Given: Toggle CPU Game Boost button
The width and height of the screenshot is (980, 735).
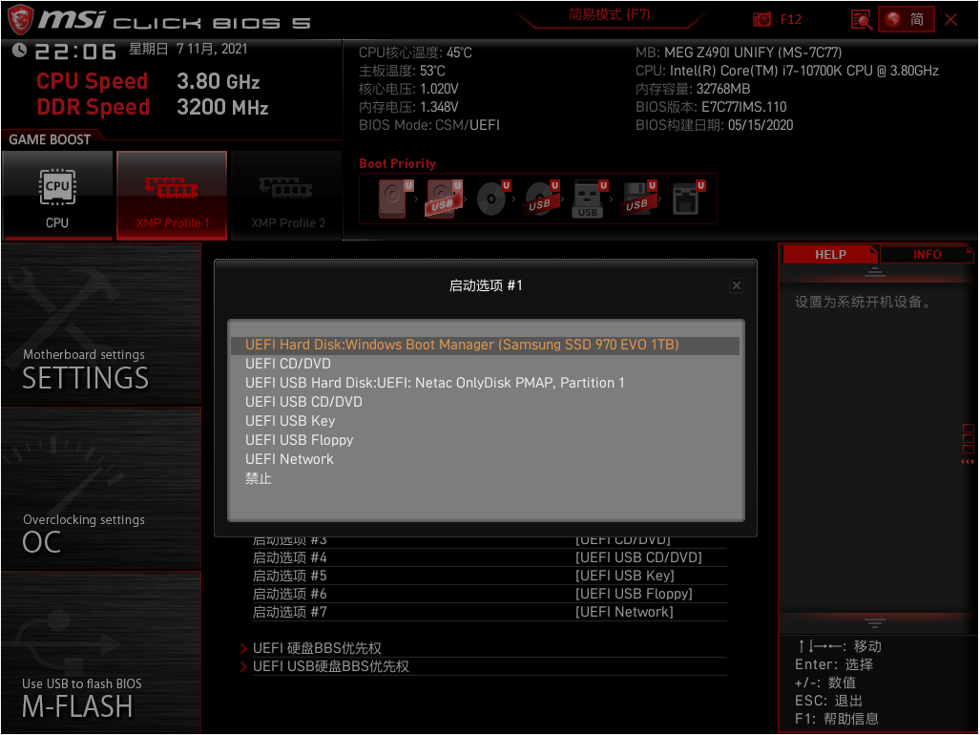Looking at the screenshot, I should click(57, 195).
